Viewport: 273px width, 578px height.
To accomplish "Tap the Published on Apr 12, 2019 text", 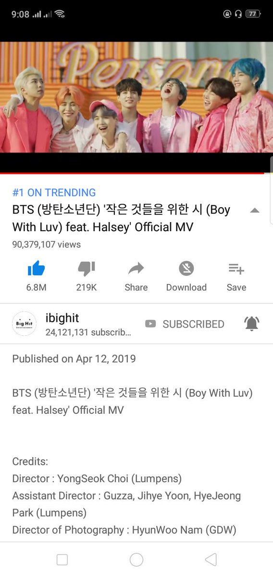I will coord(74,359).
